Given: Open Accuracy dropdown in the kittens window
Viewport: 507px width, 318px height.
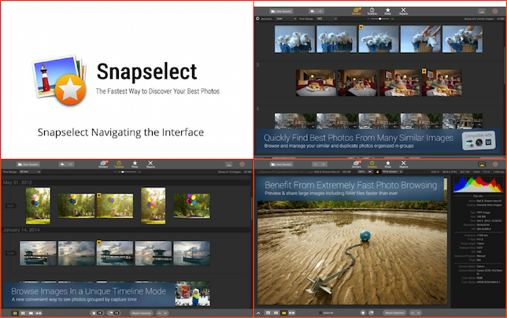Looking at the screenshot, I should pyautogui.click(x=286, y=19).
